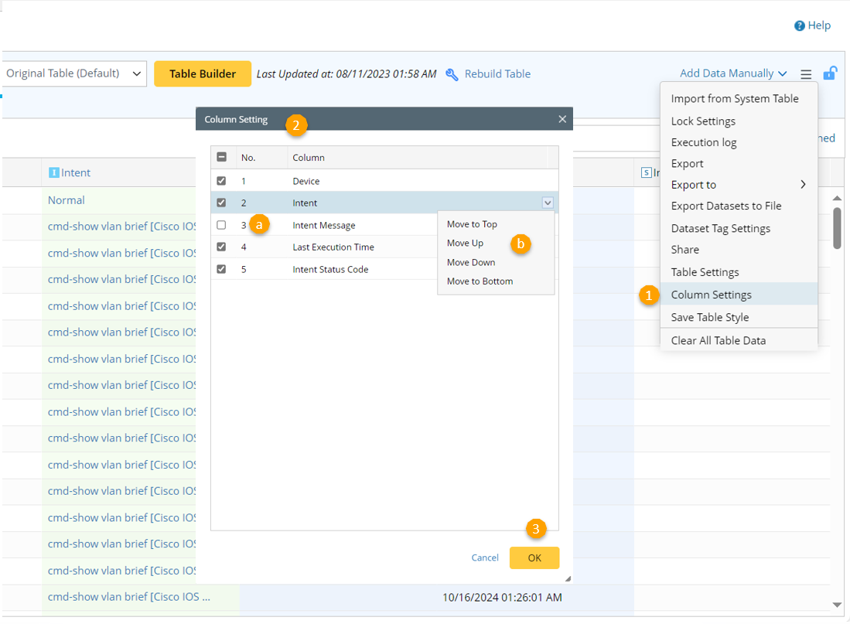
Task: Click the Rebuild Table wrench icon
Action: [x=452, y=74]
